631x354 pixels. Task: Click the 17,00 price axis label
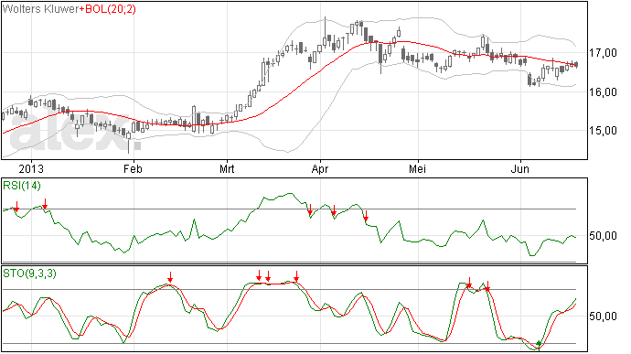(603, 53)
